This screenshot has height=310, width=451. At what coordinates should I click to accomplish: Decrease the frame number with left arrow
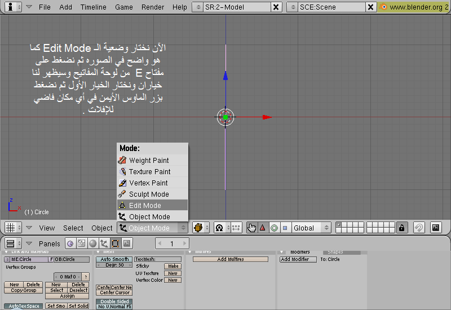coord(160,243)
